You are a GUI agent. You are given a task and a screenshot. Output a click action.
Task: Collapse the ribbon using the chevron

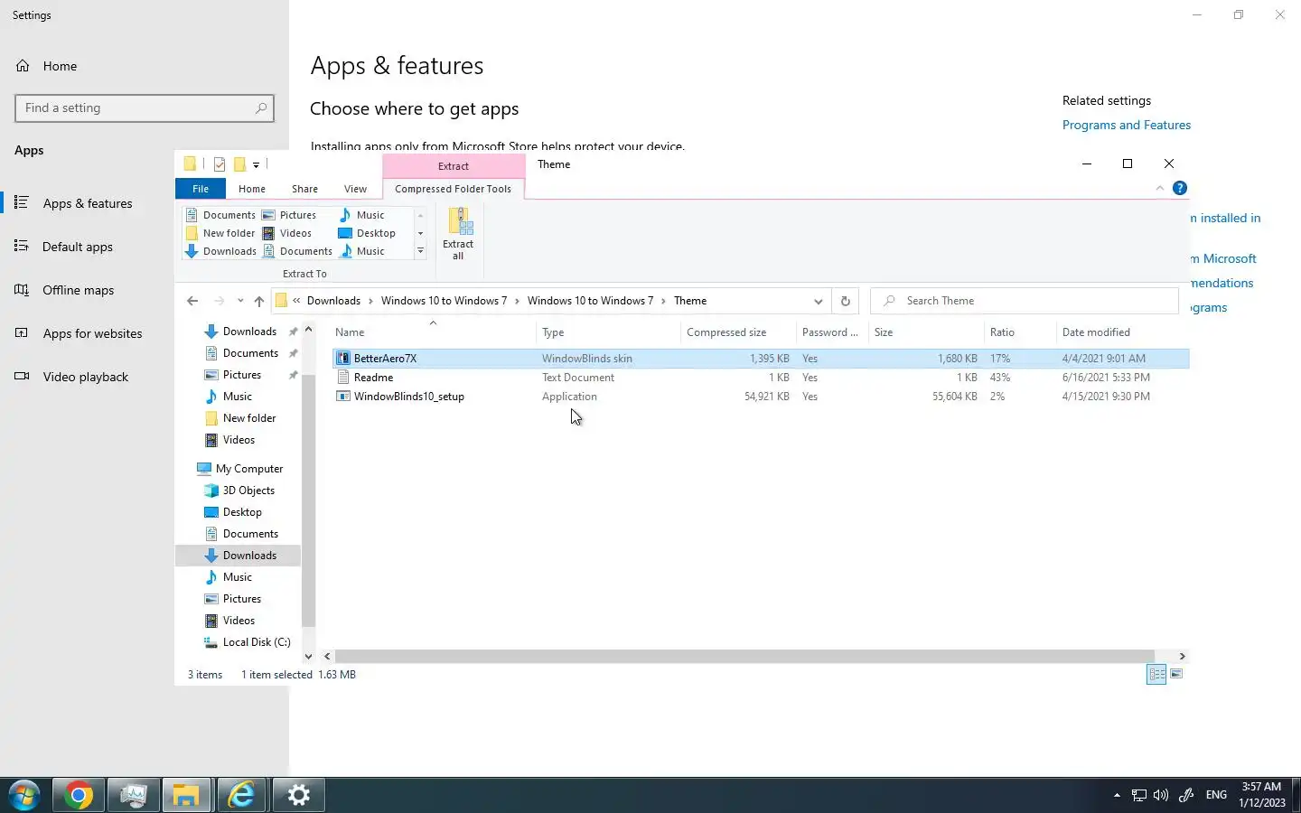[x=1160, y=188]
